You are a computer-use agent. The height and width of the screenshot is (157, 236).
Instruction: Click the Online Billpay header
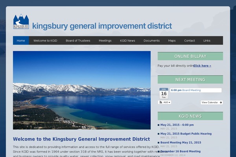(190, 56)
